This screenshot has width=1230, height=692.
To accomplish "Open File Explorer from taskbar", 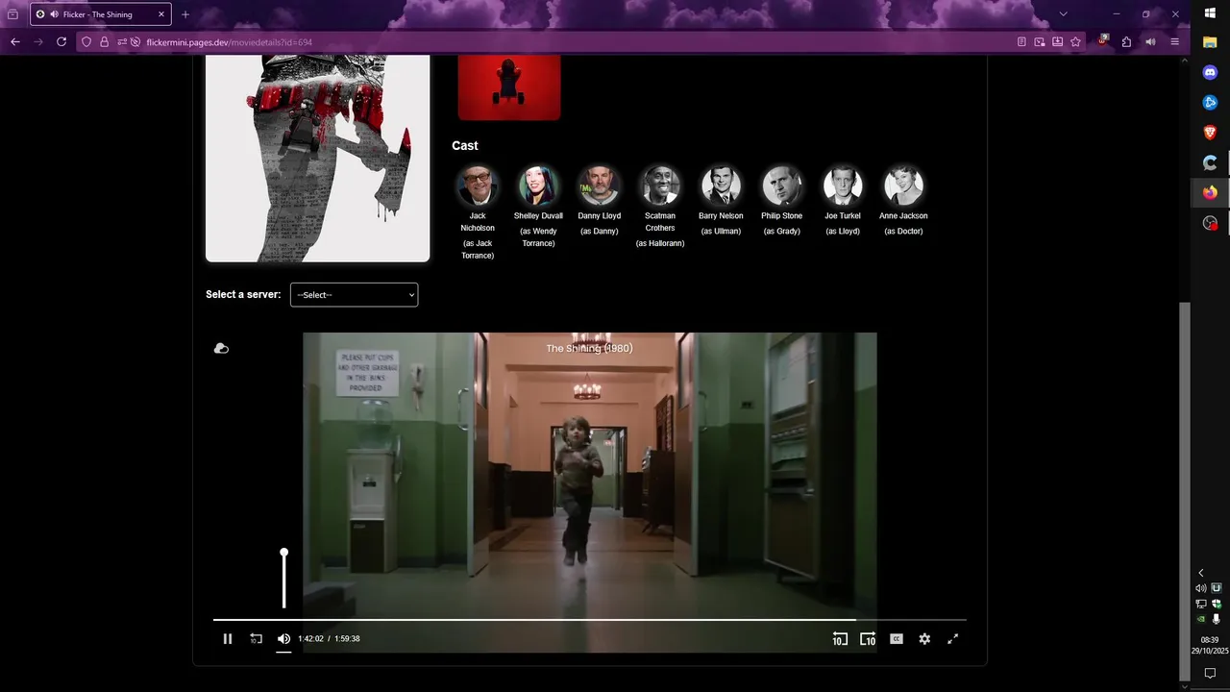I will [1210, 42].
